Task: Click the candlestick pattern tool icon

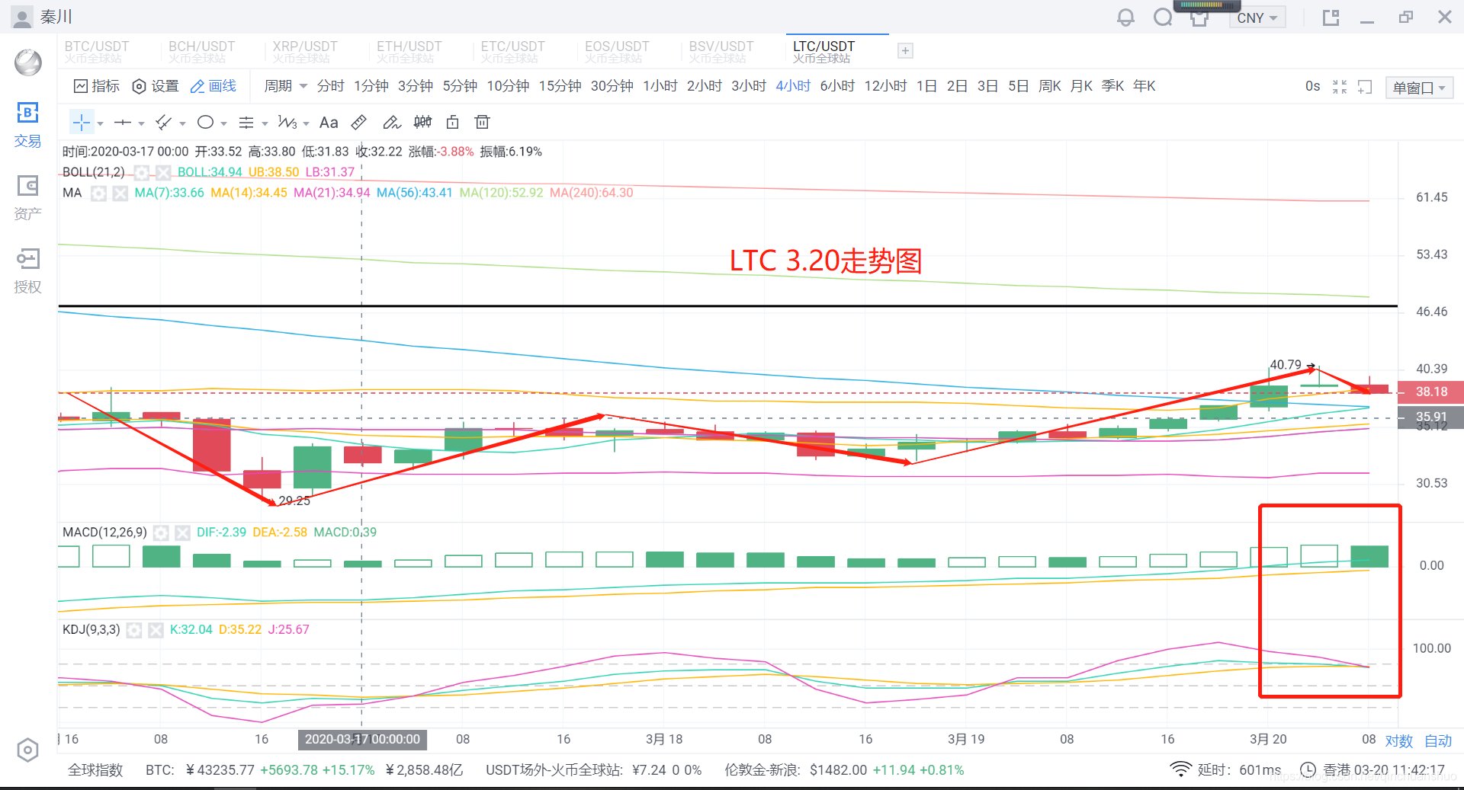Action: pyautogui.click(x=422, y=122)
